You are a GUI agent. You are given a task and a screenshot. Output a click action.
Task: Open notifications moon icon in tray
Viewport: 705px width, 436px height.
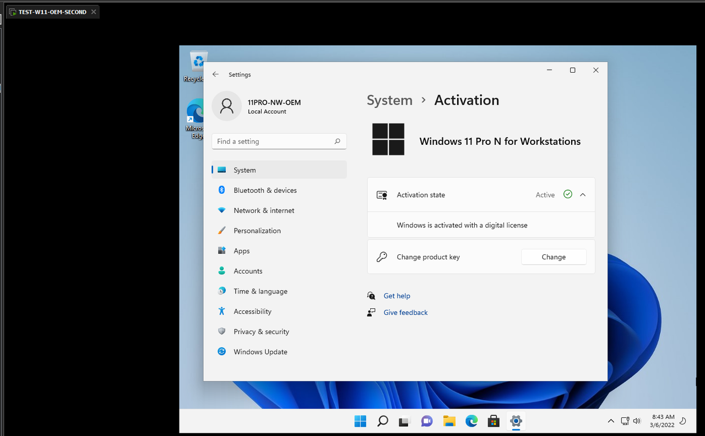click(683, 421)
